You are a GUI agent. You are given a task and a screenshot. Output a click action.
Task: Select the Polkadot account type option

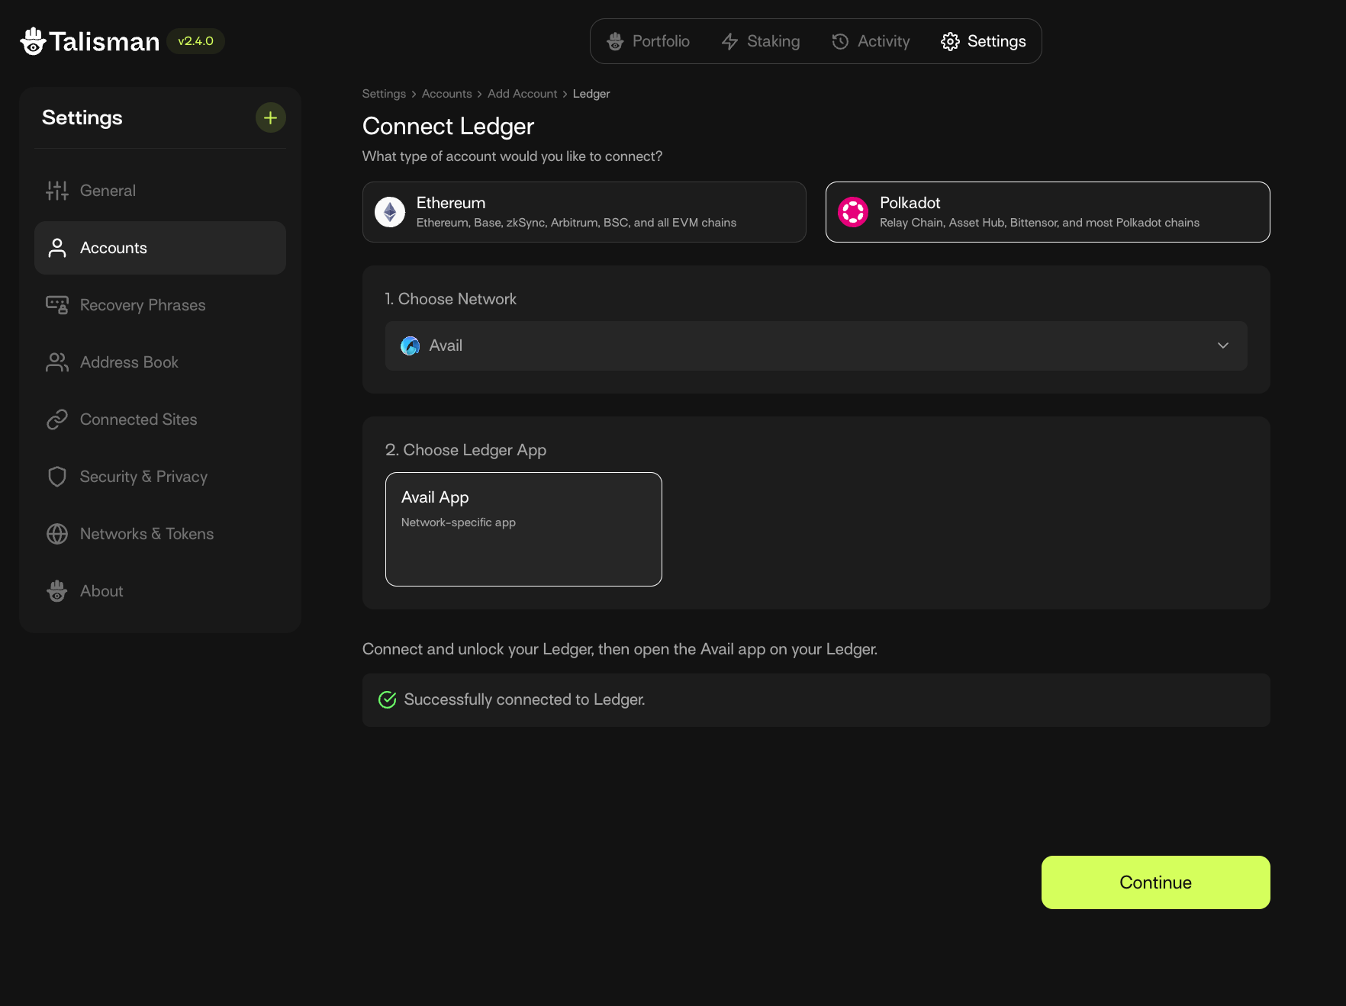tap(1047, 212)
